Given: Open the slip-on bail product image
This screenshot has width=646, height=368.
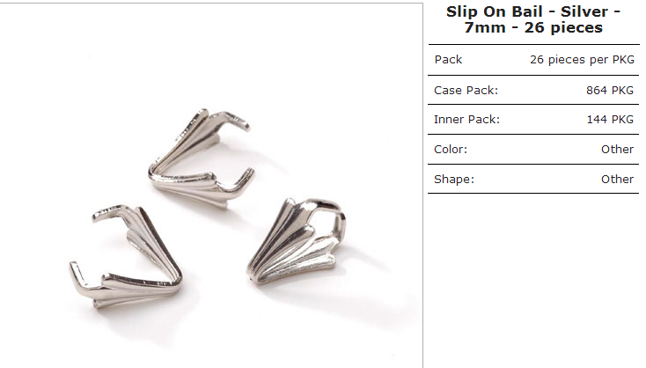Looking at the screenshot, I should point(211,186).
